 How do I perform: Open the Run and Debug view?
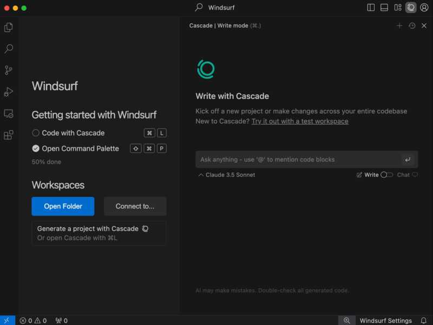pyautogui.click(x=9, y=92)
